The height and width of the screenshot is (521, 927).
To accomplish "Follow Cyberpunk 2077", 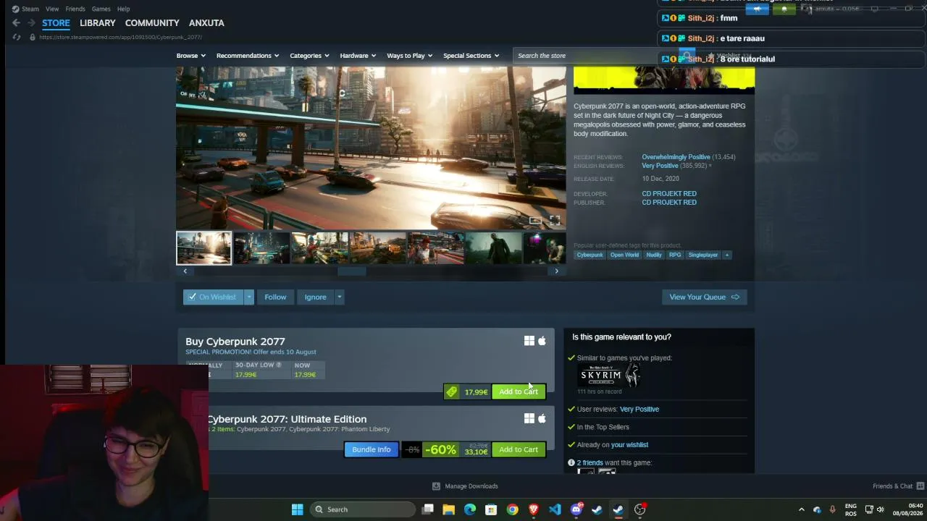I will (x=275, y=297).
